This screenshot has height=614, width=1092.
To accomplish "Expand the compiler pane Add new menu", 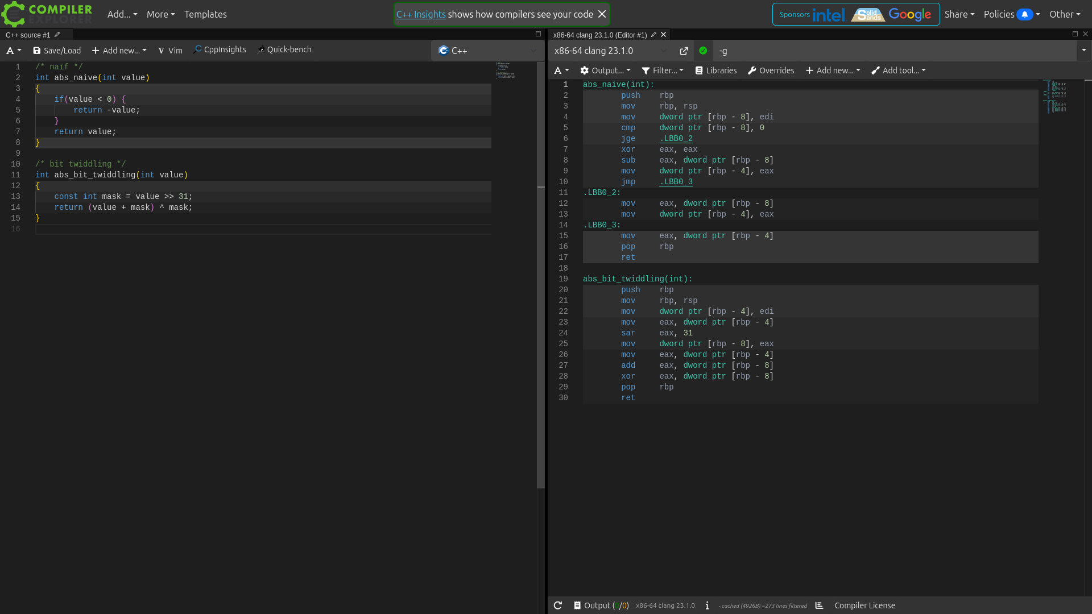I will click(x=833, y=70).
